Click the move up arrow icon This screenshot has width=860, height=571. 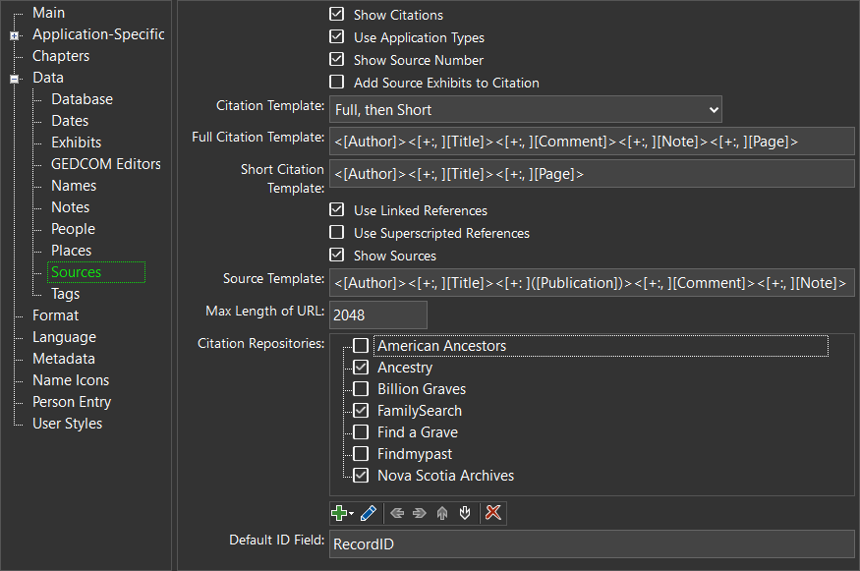point(442,513)
